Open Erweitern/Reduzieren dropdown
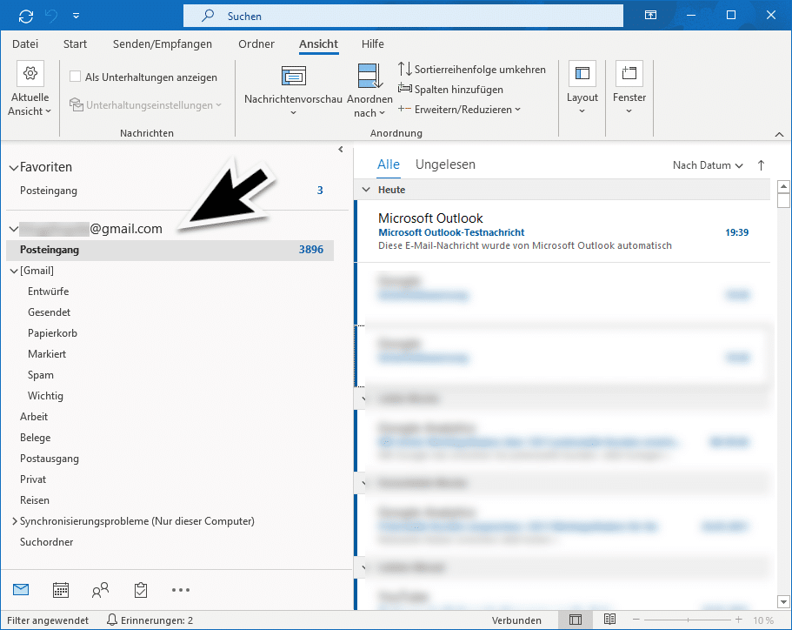 pyautogui.click(x=459, y=110)
